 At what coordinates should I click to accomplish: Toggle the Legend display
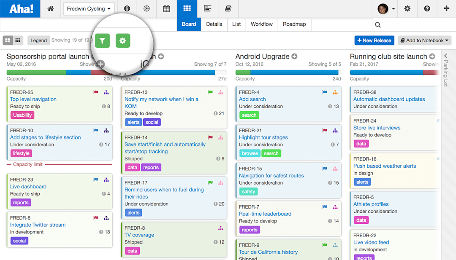(38, 40)
